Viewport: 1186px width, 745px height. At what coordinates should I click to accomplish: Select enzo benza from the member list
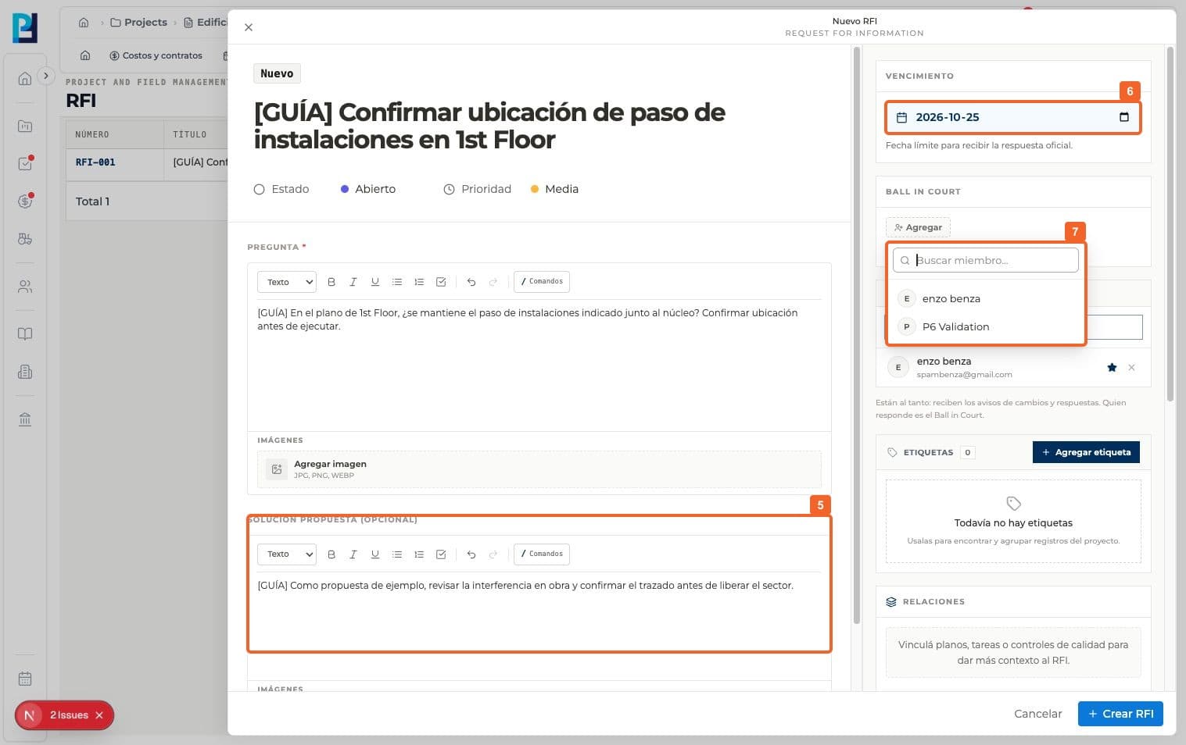(986, 298)
